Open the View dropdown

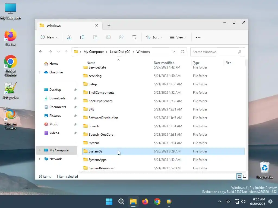tap(178, 37)
